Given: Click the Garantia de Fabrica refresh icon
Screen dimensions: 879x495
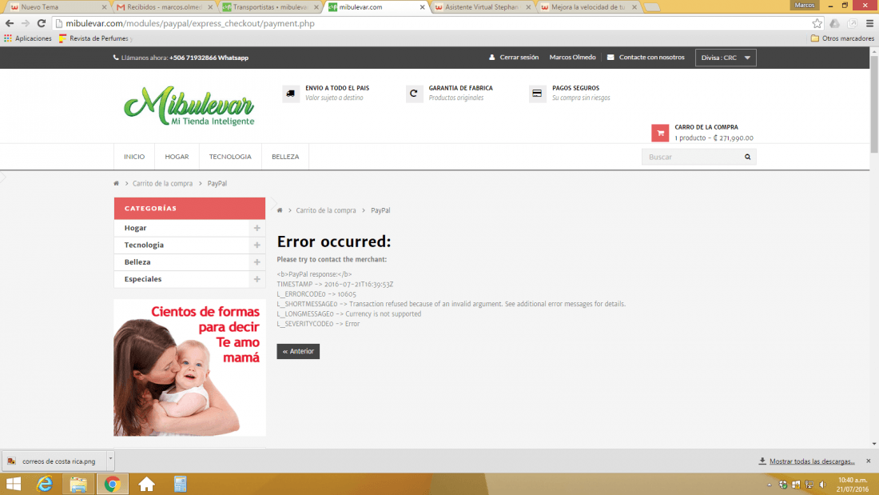Looking at the screenshot, I should click(x=414, y=94).
